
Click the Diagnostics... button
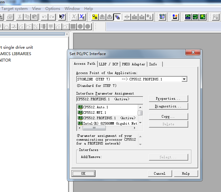click(169, 106)
